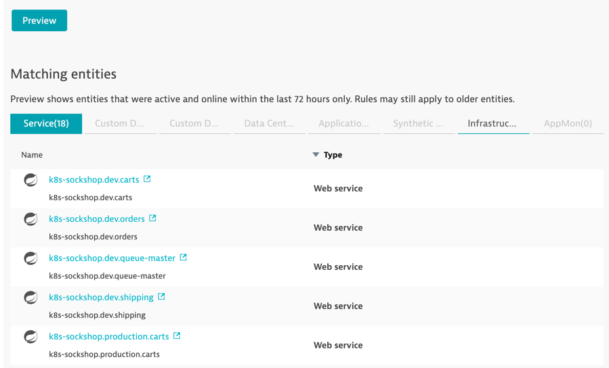The width and height of the screenshot is (609, 368).
Task: Sort by the Type column header label
Action: tap(333, 155)
